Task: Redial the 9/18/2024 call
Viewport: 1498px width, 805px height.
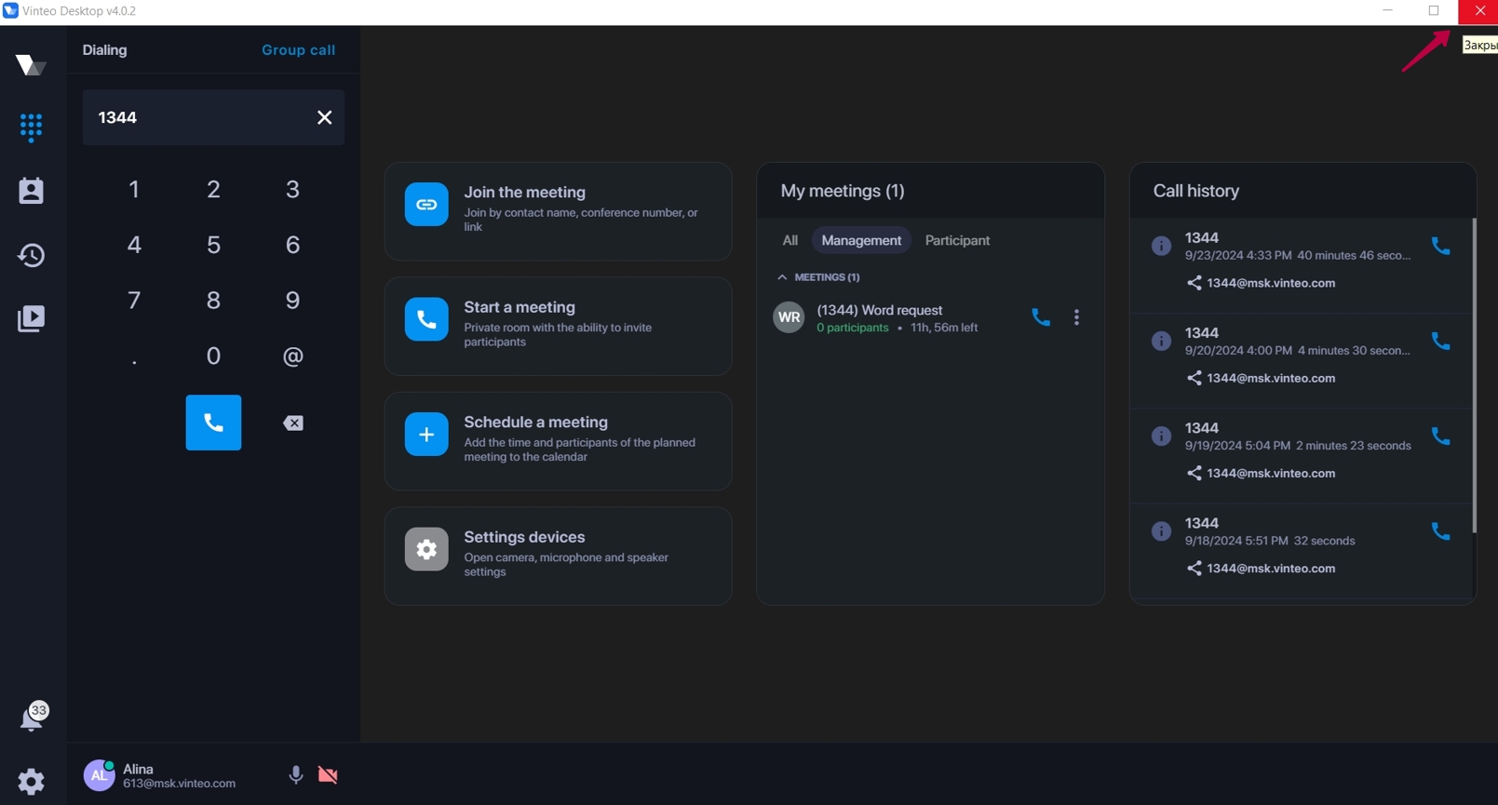Action: click(1440, 530)
